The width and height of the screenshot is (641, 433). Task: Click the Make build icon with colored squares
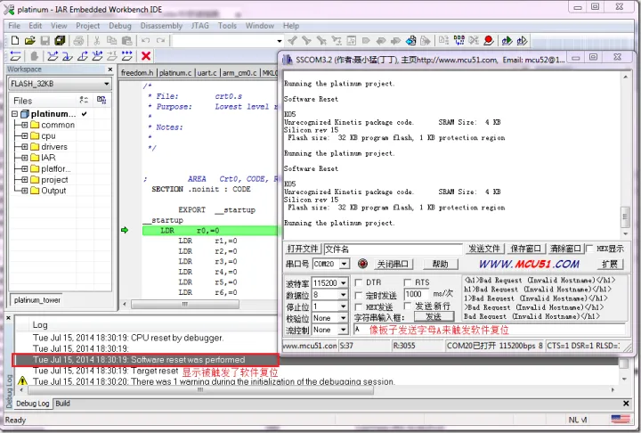(x=459, y=40)
